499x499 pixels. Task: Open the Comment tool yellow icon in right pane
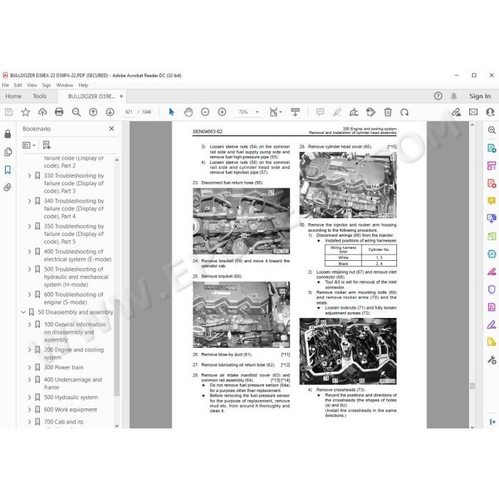[492, 201]
